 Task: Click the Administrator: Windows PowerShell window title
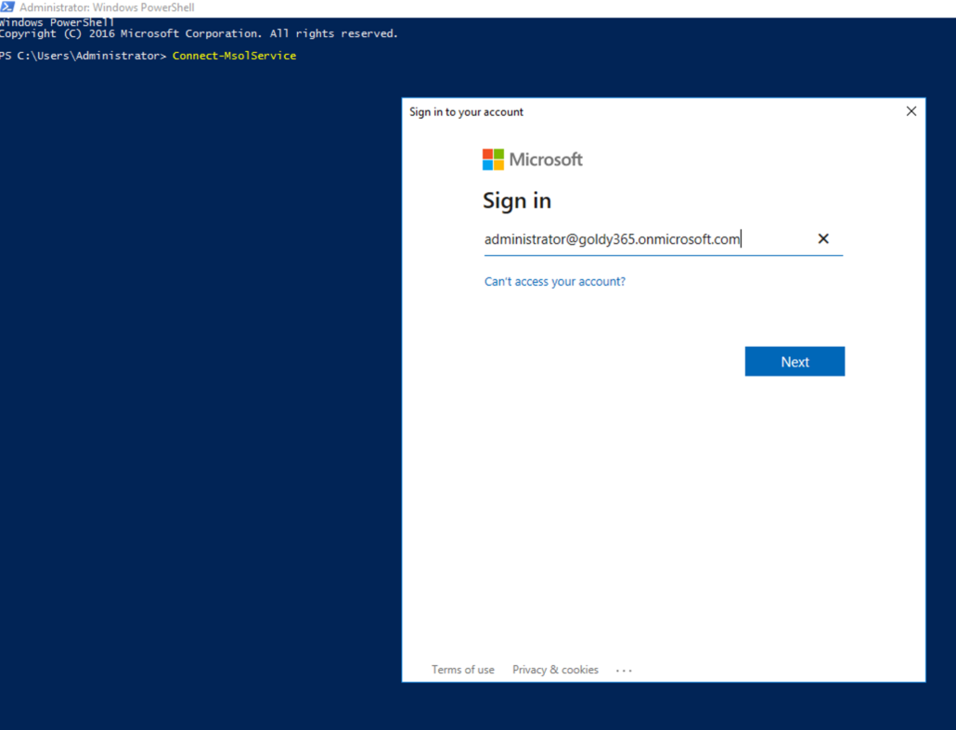[x=107, y=7]
